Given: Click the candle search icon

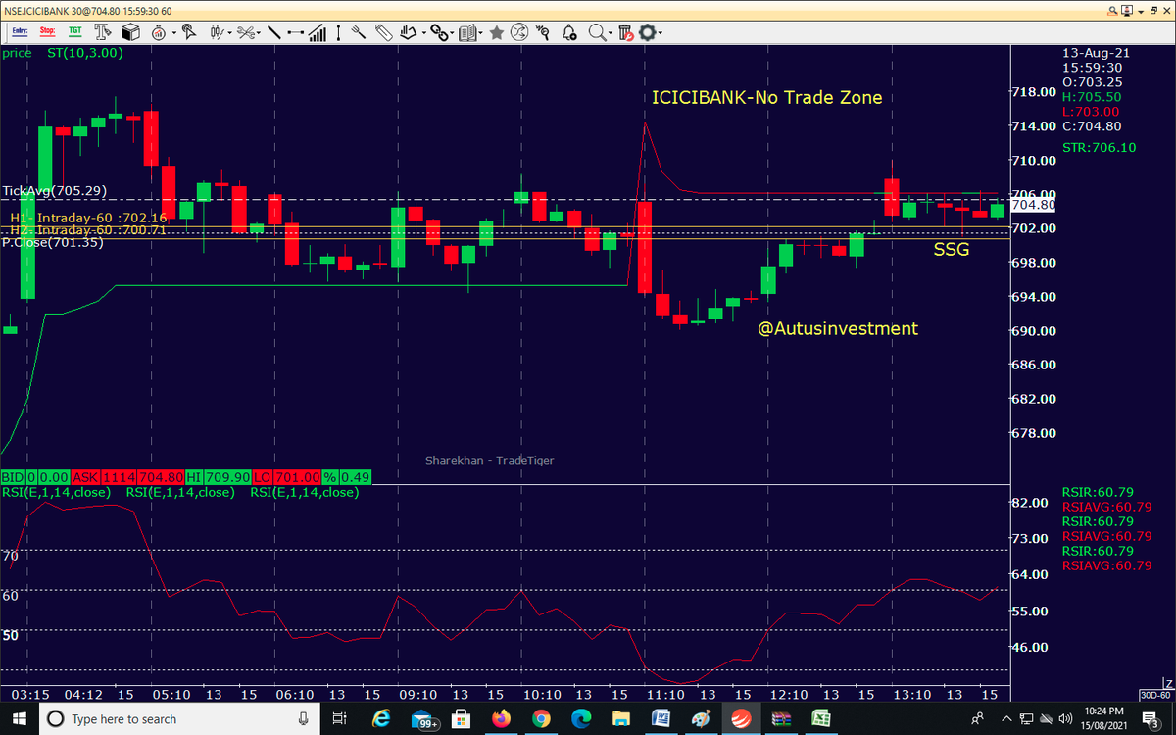Looking at the screenshot, I should (x=543, y=32).
